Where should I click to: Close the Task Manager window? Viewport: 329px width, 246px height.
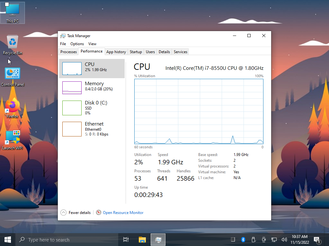[x=264, y=36]
